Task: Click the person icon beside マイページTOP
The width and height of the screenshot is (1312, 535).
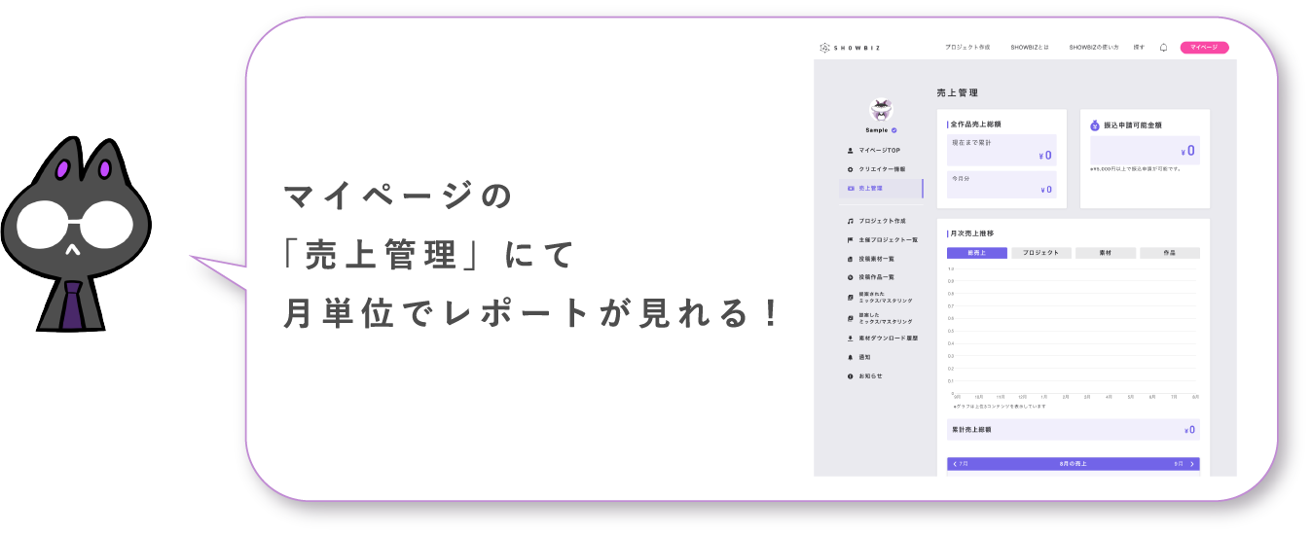Action: (851, 151)
